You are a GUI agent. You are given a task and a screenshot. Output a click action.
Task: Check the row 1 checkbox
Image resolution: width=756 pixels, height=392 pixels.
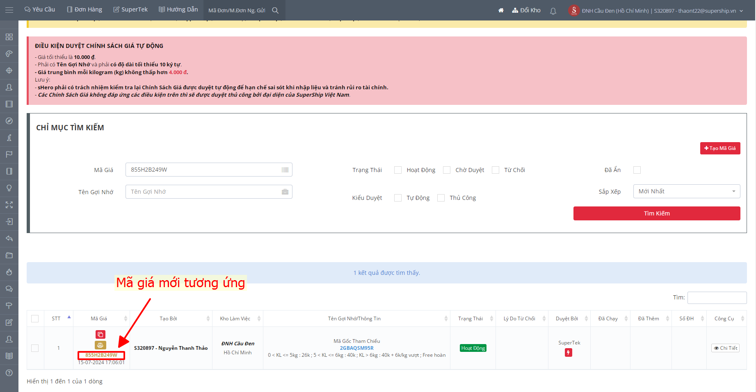point(35,348)
